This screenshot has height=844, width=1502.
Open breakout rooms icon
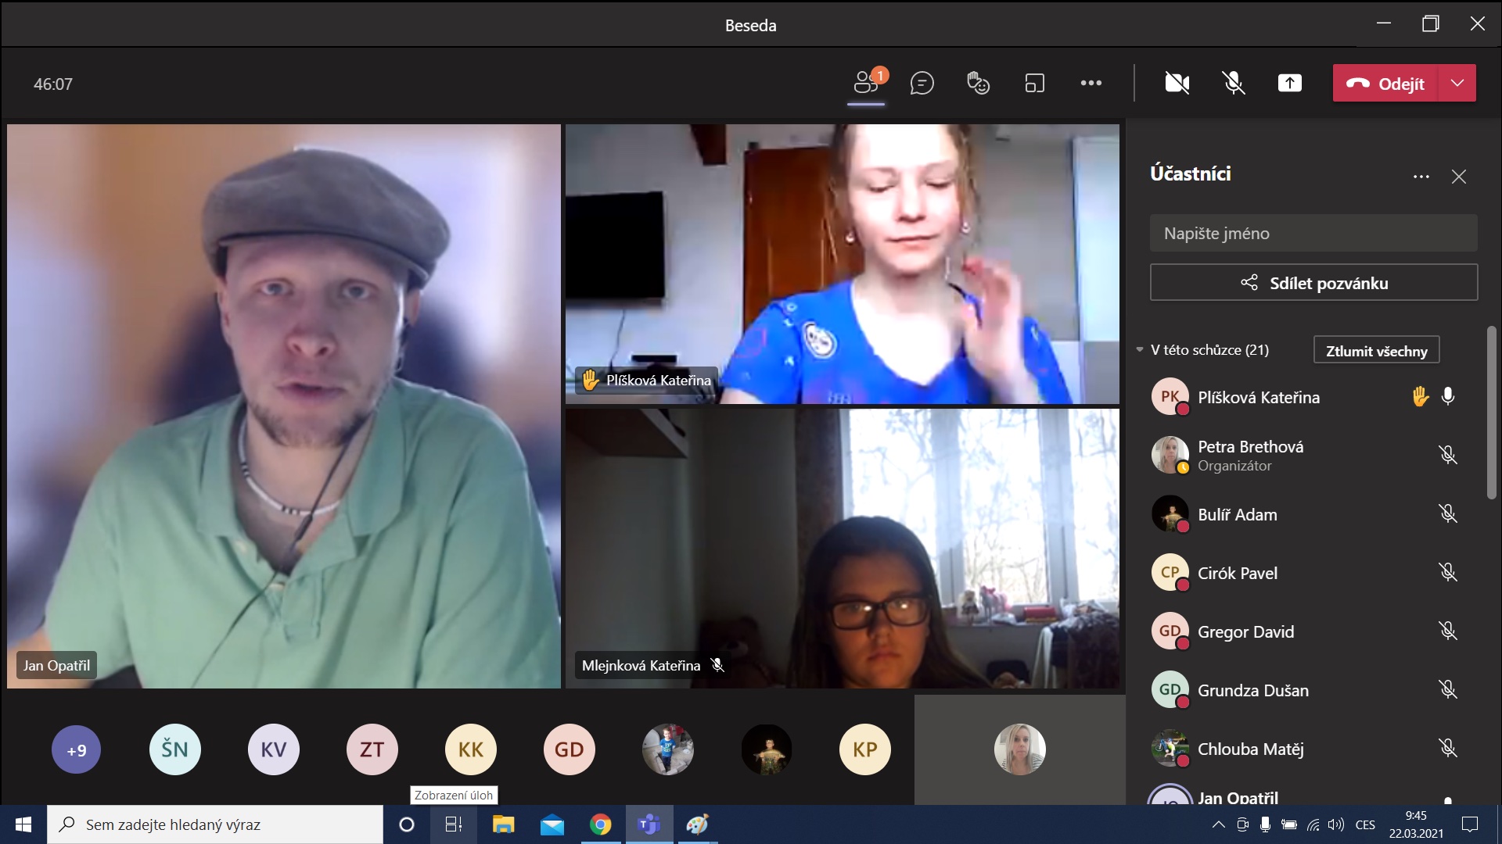1034,83
